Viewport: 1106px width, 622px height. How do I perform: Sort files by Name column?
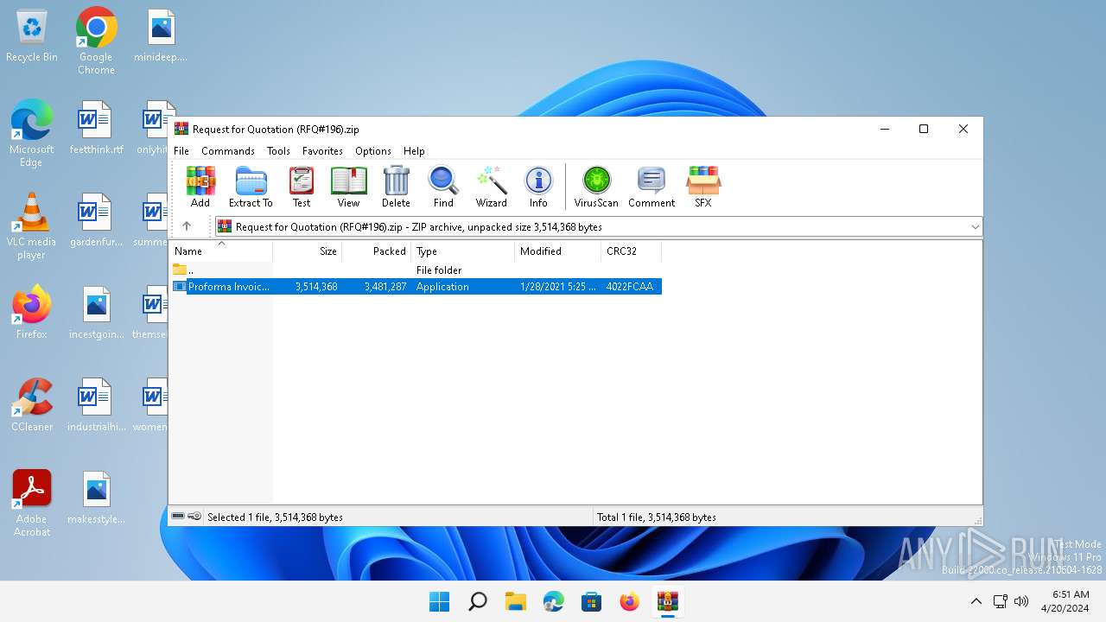tap(221, 251)
